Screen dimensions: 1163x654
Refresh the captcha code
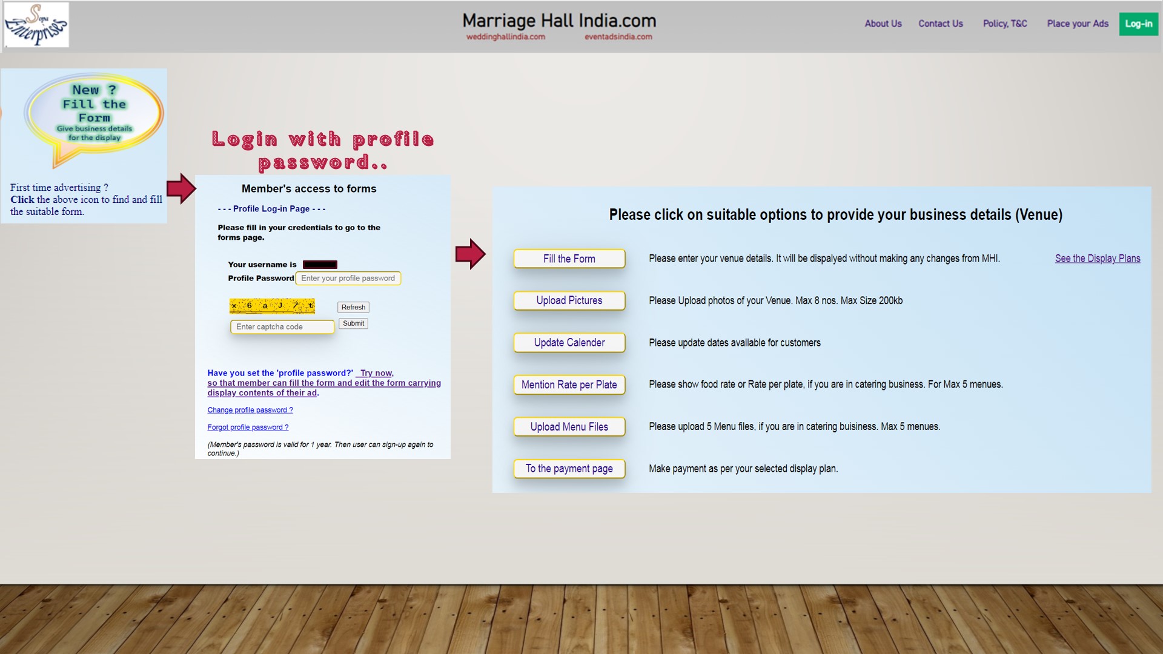tap(353, 307)
